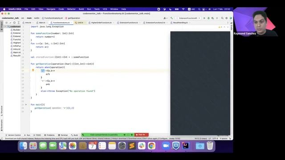This screenshot has height=160, width=285.
Task: Switch to Main.kt editor tab
Action: (x=42, y=23)
